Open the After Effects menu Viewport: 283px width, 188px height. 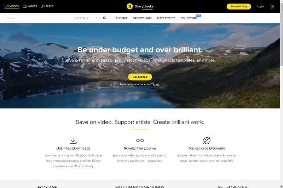tap(166, 18)
